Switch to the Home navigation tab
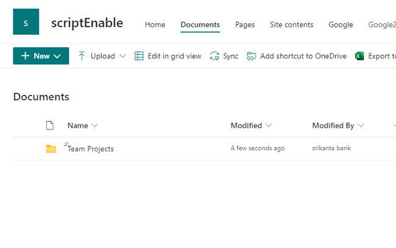 click(155, 25)
